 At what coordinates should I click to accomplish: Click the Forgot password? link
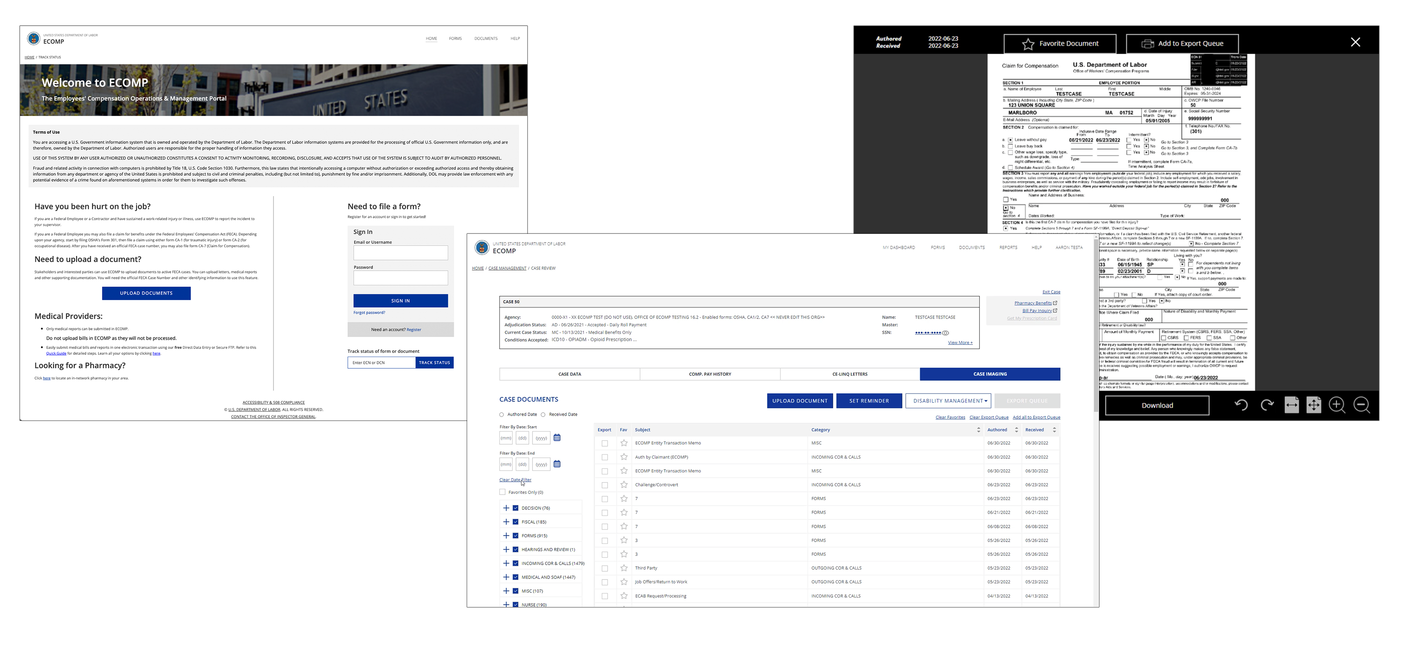pos(369,313)
